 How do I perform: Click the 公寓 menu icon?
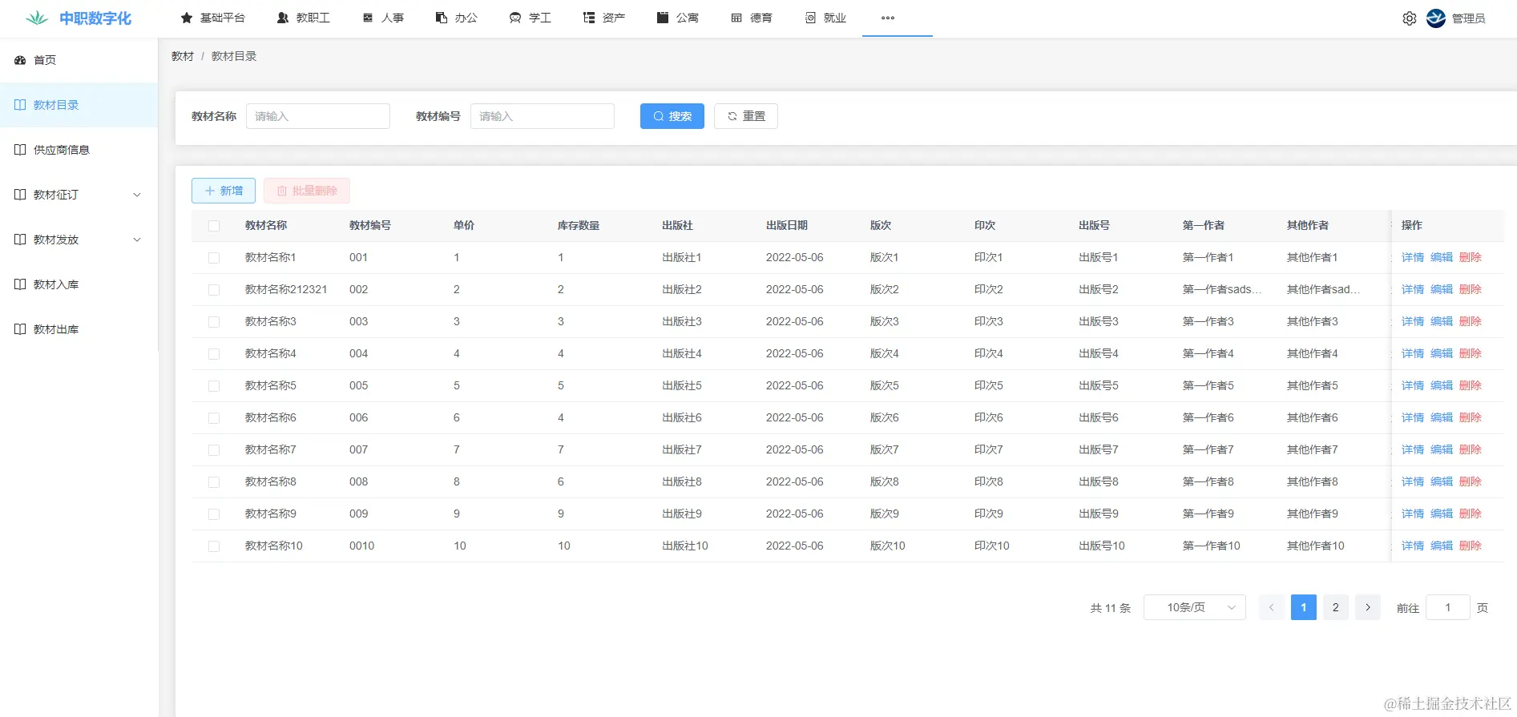(x=663, y=18)
